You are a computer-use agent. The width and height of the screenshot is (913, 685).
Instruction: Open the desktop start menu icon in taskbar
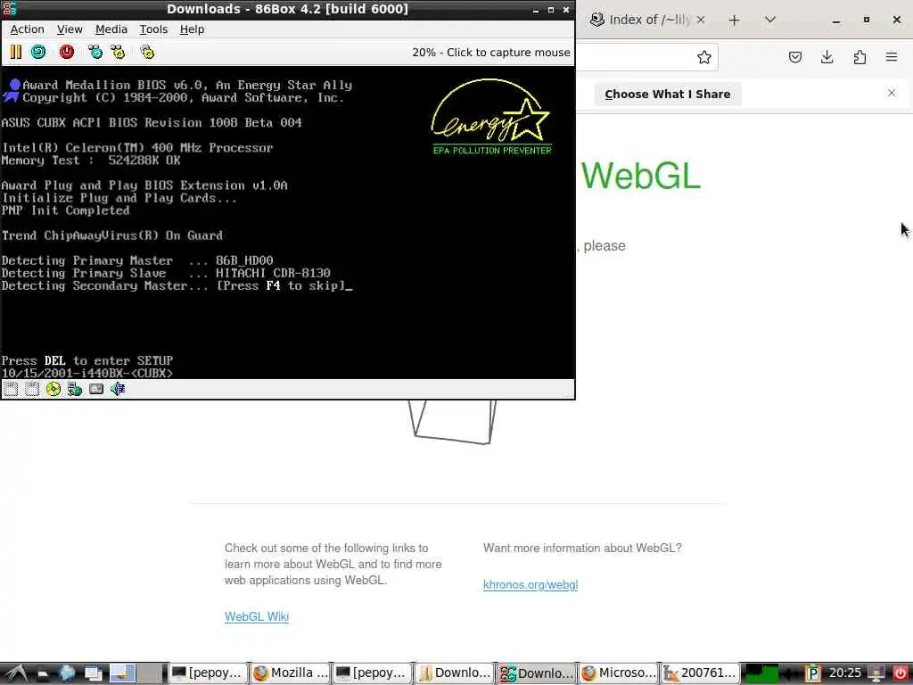pyautogui.click(x=15, y=673)
